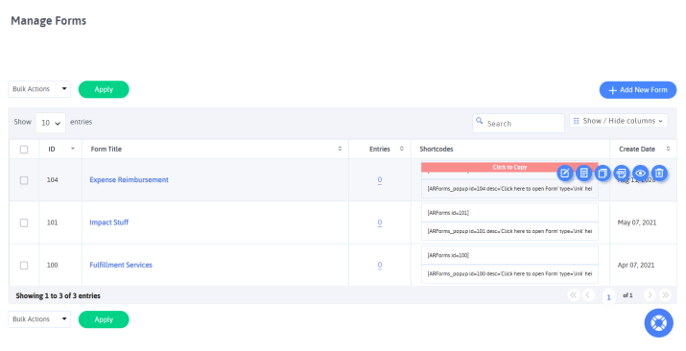Click ID cell 104

(x=53, y=179)
